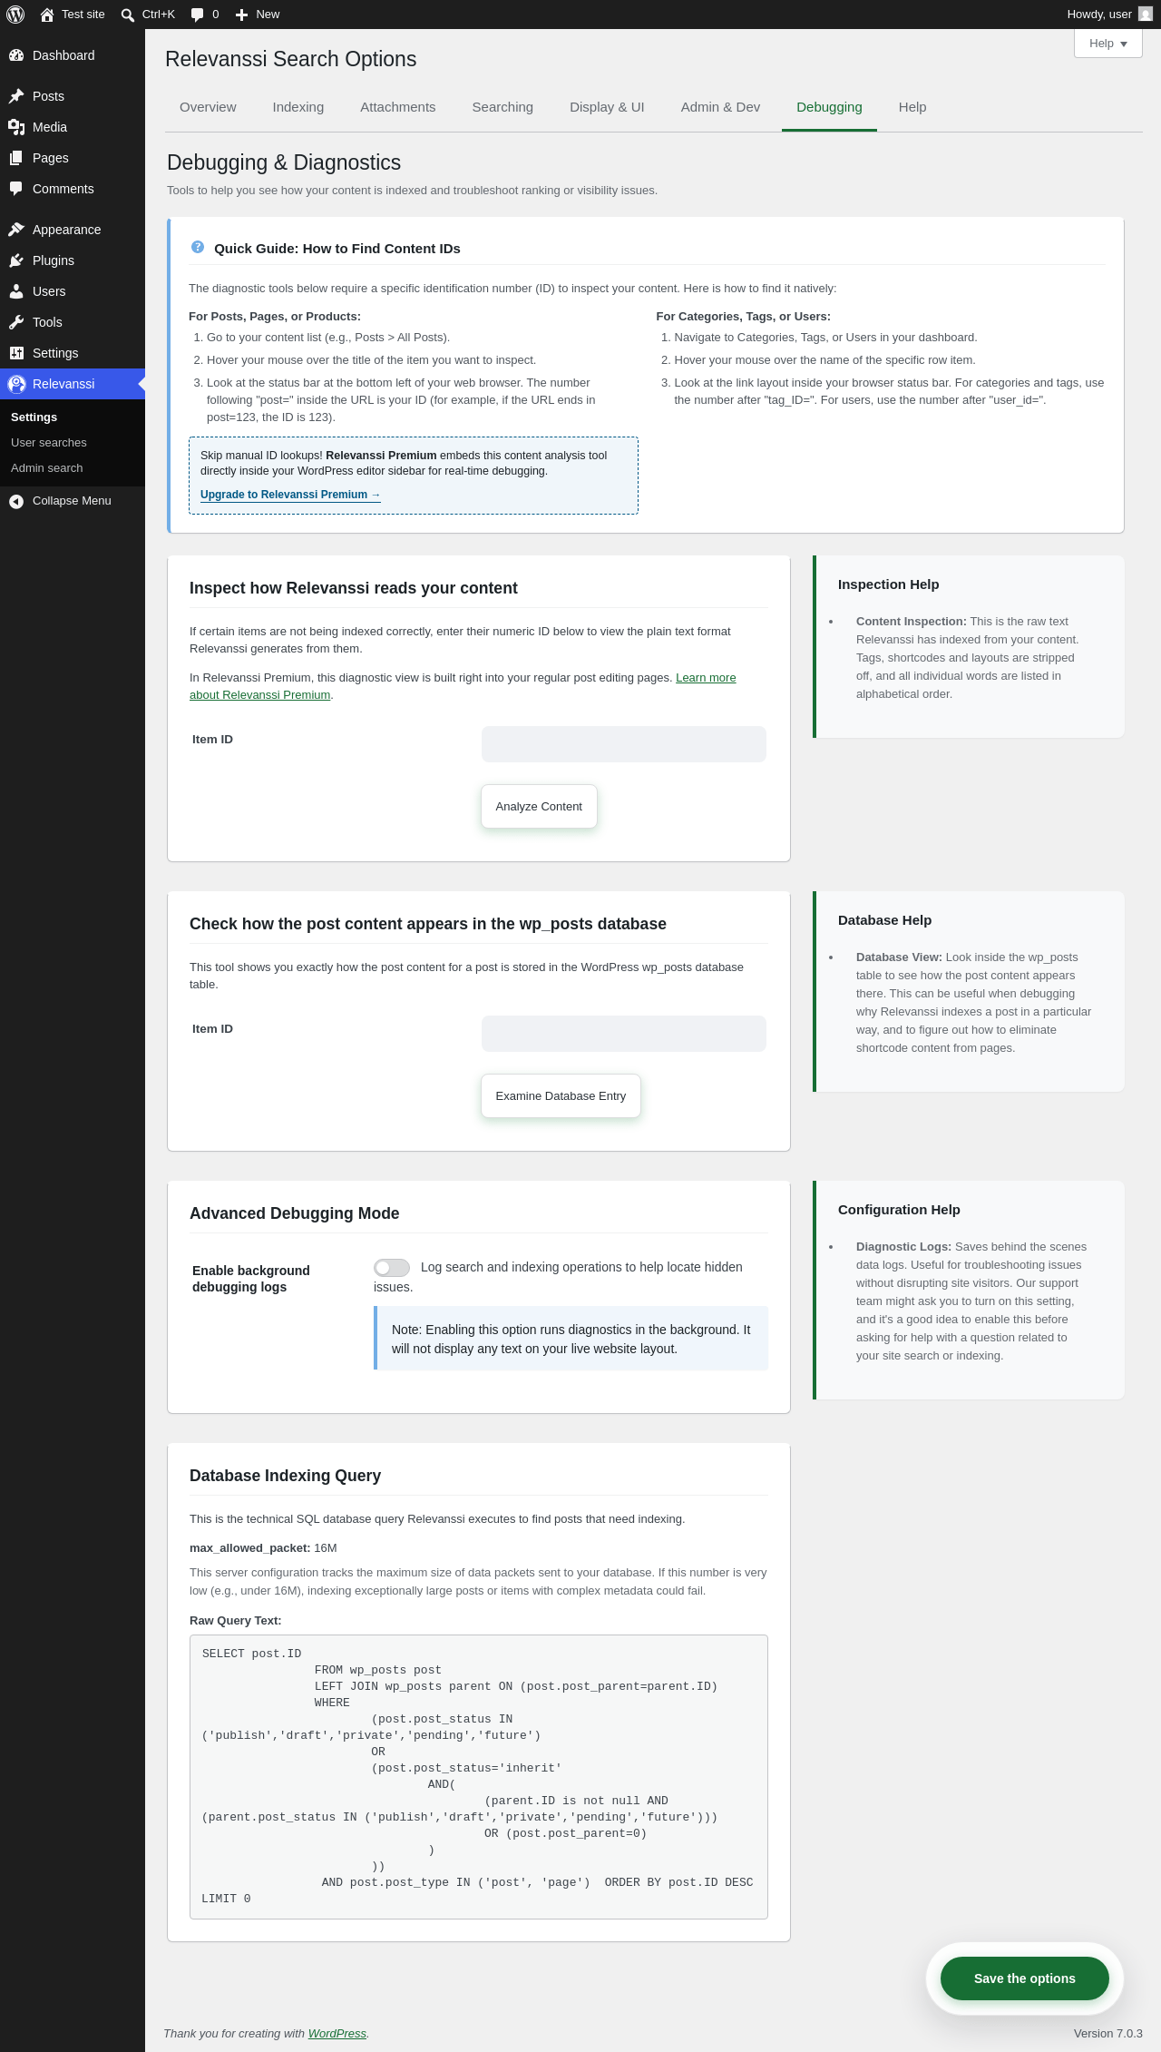This screenshot has height=2052, width=1161.
Task: Focus the content inspection Item ID field
Action: [x=624, y=744]
